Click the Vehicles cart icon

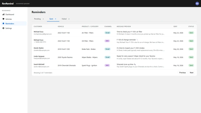(x=3, y=19)
